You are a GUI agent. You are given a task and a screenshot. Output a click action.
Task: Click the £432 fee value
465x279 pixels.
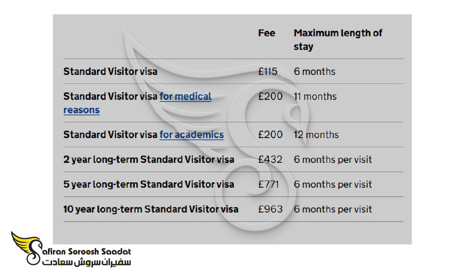coord(270,159)
